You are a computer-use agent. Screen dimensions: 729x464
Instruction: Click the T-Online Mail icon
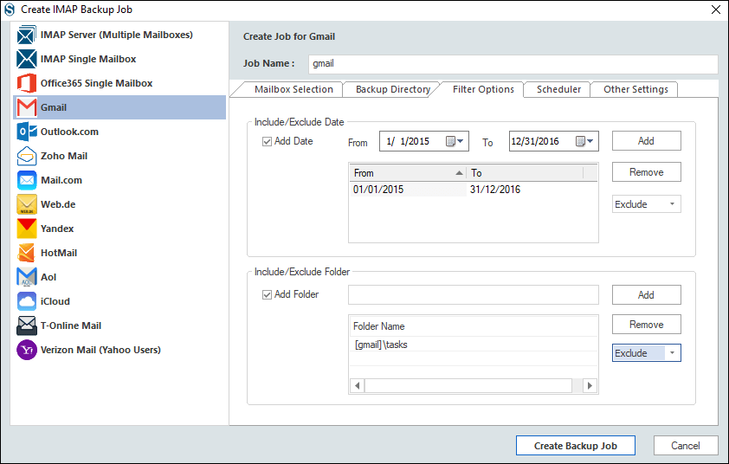(27, 325)
